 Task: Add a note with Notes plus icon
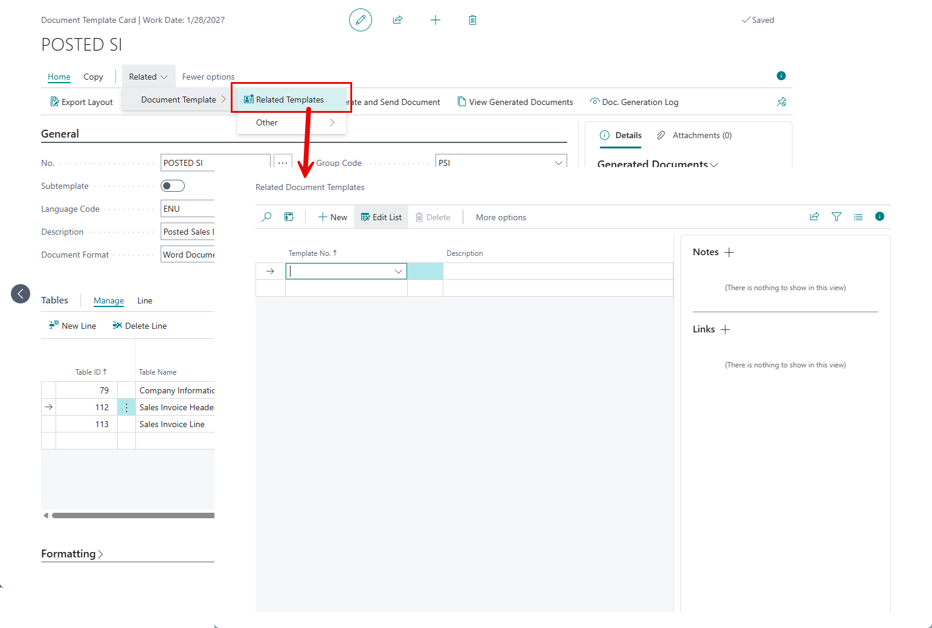729,252
